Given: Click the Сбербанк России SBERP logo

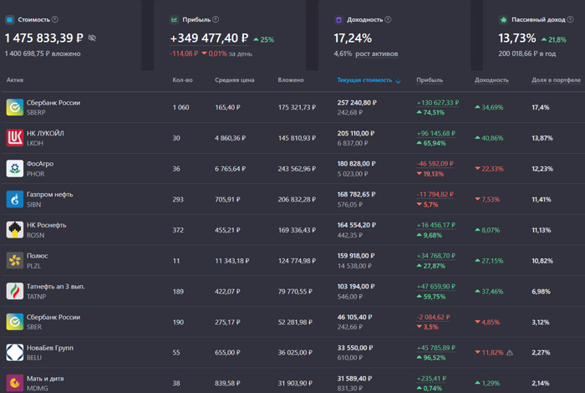Looking at the screenshot, I should (x=14, y=107).
